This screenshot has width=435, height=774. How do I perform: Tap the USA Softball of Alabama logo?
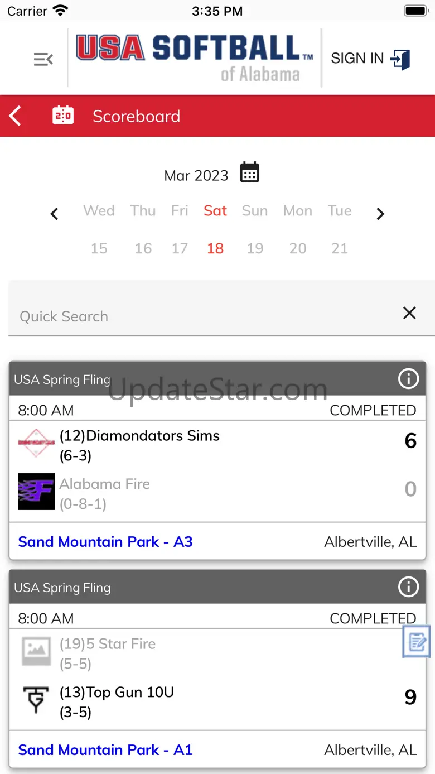click(x=194, y=58)
